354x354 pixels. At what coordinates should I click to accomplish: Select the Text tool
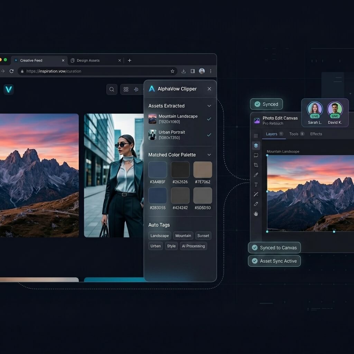click(x=256, y=185)
